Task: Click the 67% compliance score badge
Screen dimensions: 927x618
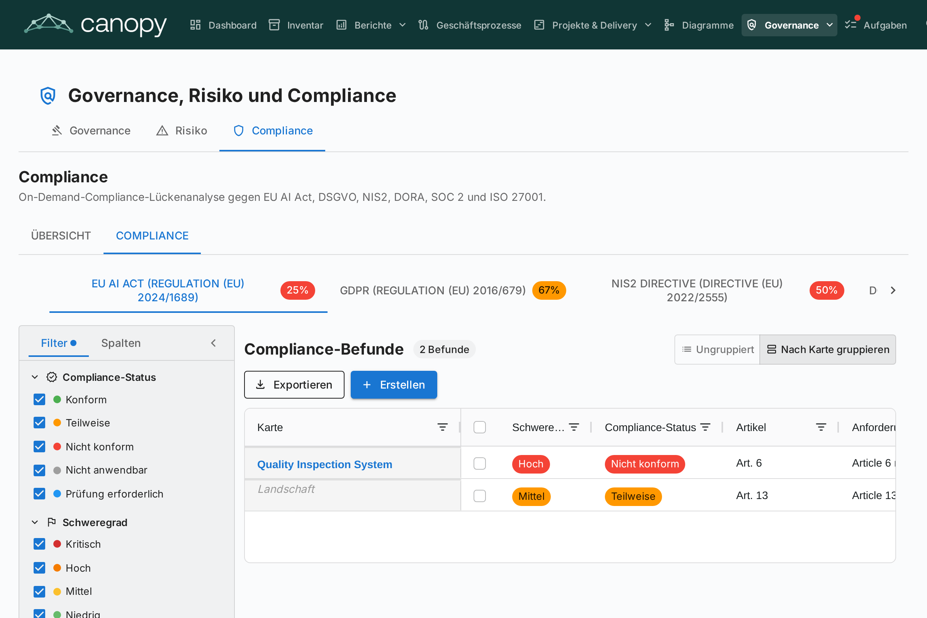Action: [x=549, y=290]
